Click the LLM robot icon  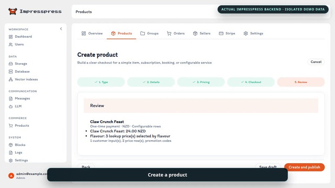click(x=11, y=106)
